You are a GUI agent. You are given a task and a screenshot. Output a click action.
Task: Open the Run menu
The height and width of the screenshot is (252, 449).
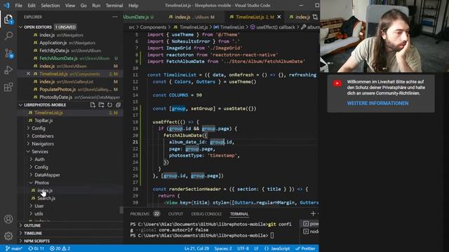(x=96, y=5)
